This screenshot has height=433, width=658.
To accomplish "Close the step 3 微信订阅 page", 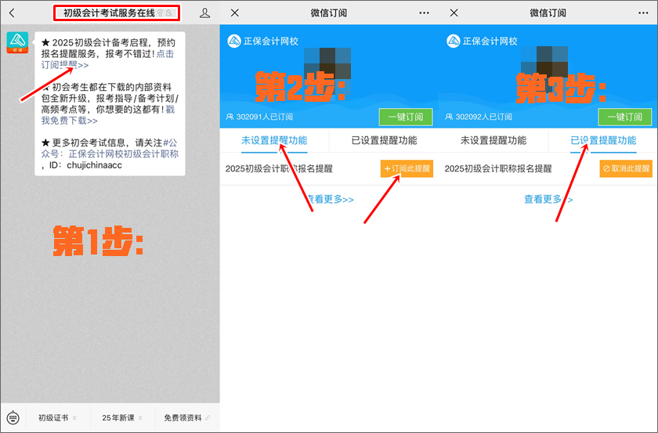I will pos(454,13).
